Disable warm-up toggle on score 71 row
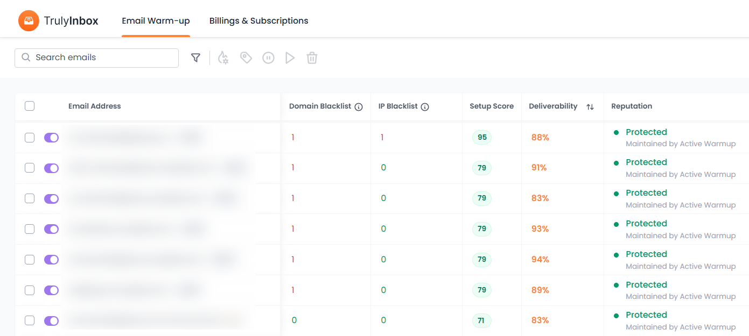Image resolution: width=749 pixels, height=336 pixels. click(x=51, y=321)
